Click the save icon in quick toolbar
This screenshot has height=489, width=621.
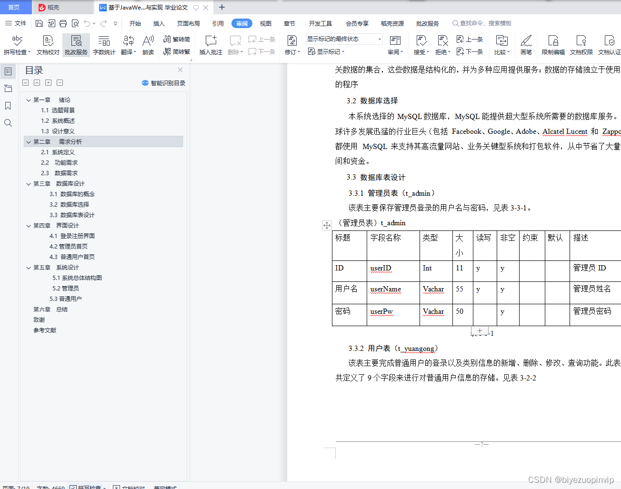[x=39, y=23]
